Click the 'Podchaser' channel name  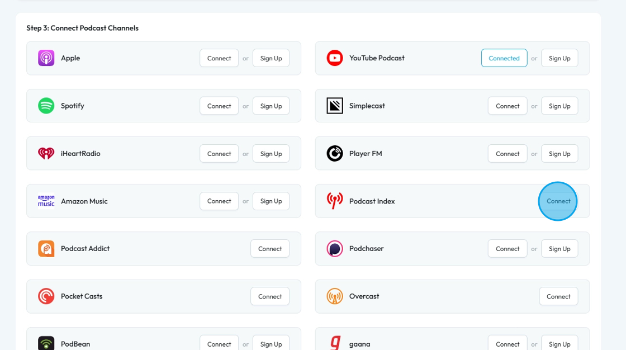coord(367,248)
